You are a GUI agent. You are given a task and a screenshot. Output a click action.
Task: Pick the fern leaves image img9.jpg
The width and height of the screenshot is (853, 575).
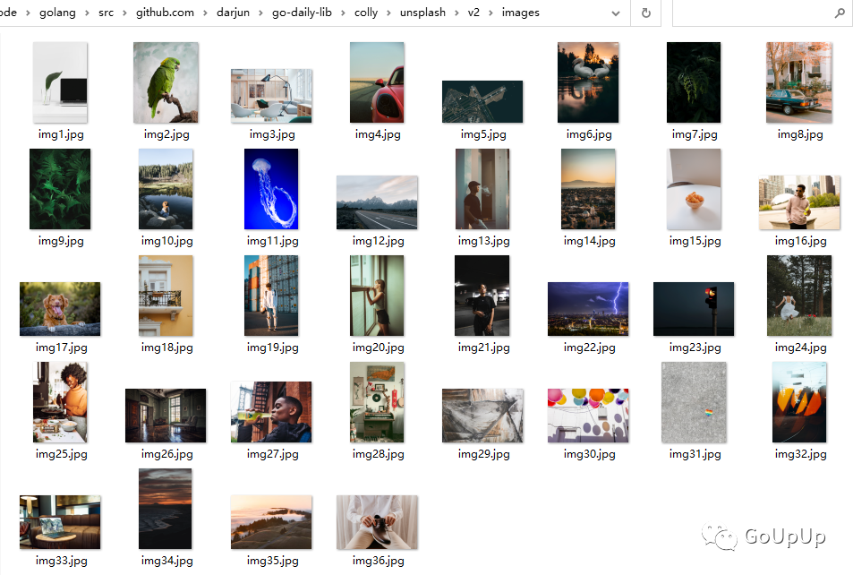pyautogui.click(x=60, y=189)
